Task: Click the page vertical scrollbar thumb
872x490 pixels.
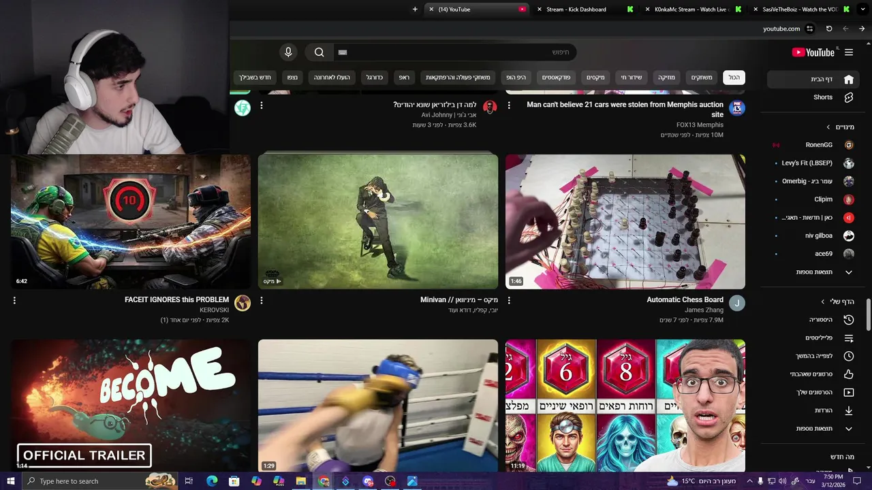Action: pyautogui.click(x=869, y=314)
